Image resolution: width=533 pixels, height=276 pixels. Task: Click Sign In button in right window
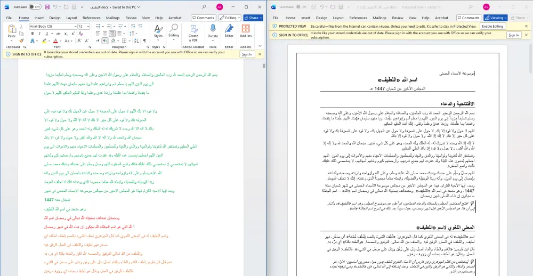click(x=513, y=35)
